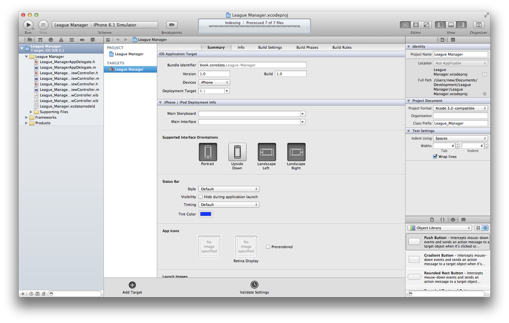This screenshot has height=323, width=509.
Task: Open Deployment Target 6.1 combo arrow
Action: tap(227, 91)
